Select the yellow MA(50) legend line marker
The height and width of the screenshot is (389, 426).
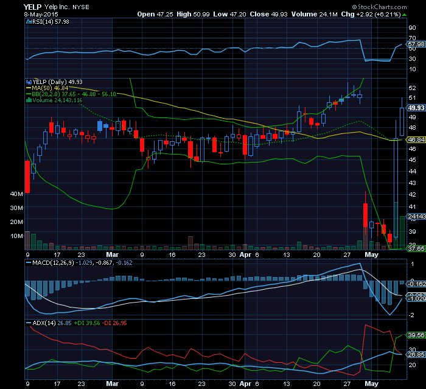pyautogui.click(x=29, y=88)
